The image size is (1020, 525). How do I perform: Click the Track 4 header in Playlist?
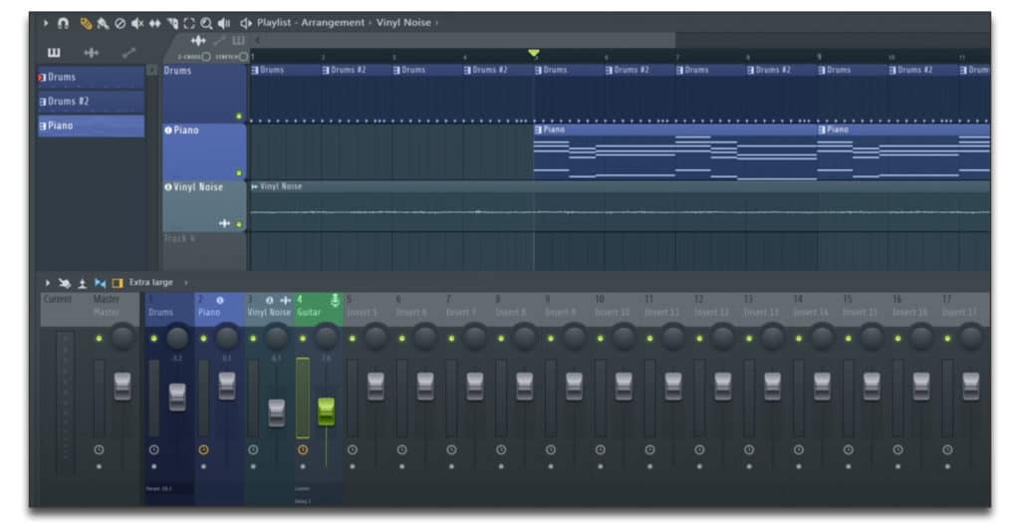203,251
